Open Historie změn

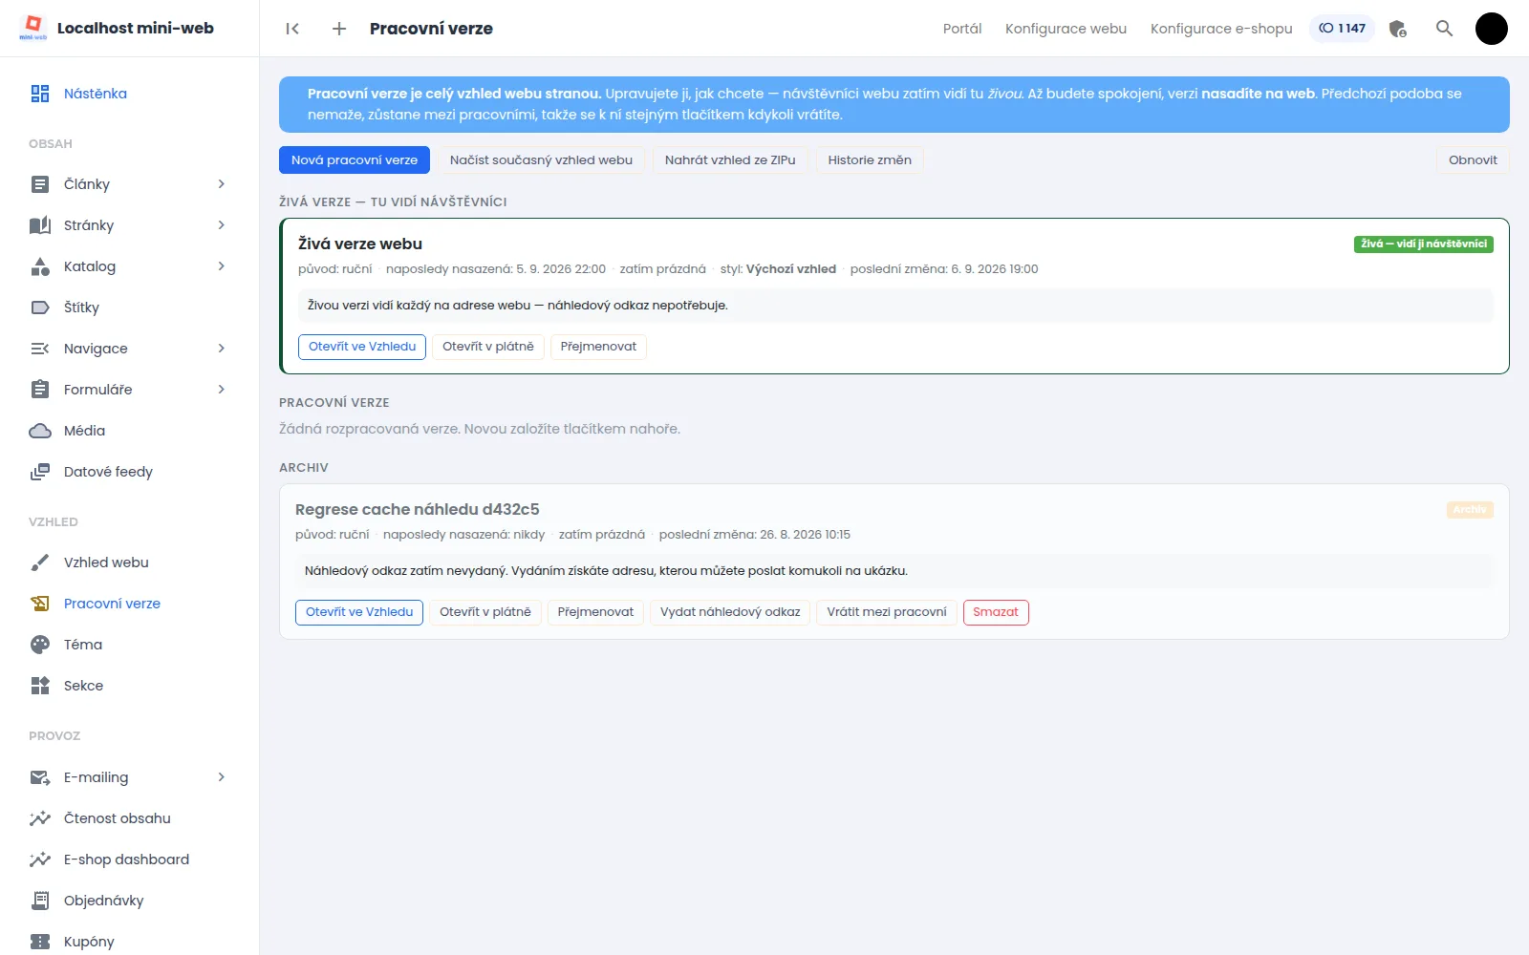[870, 160]
